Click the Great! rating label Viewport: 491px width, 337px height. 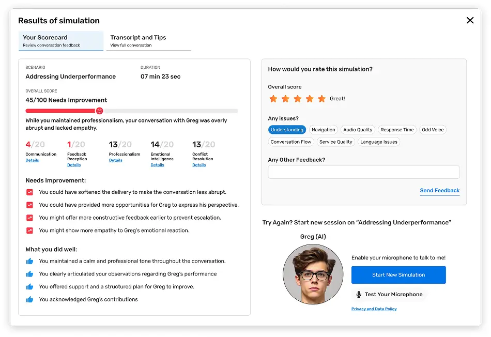(337, 99)
